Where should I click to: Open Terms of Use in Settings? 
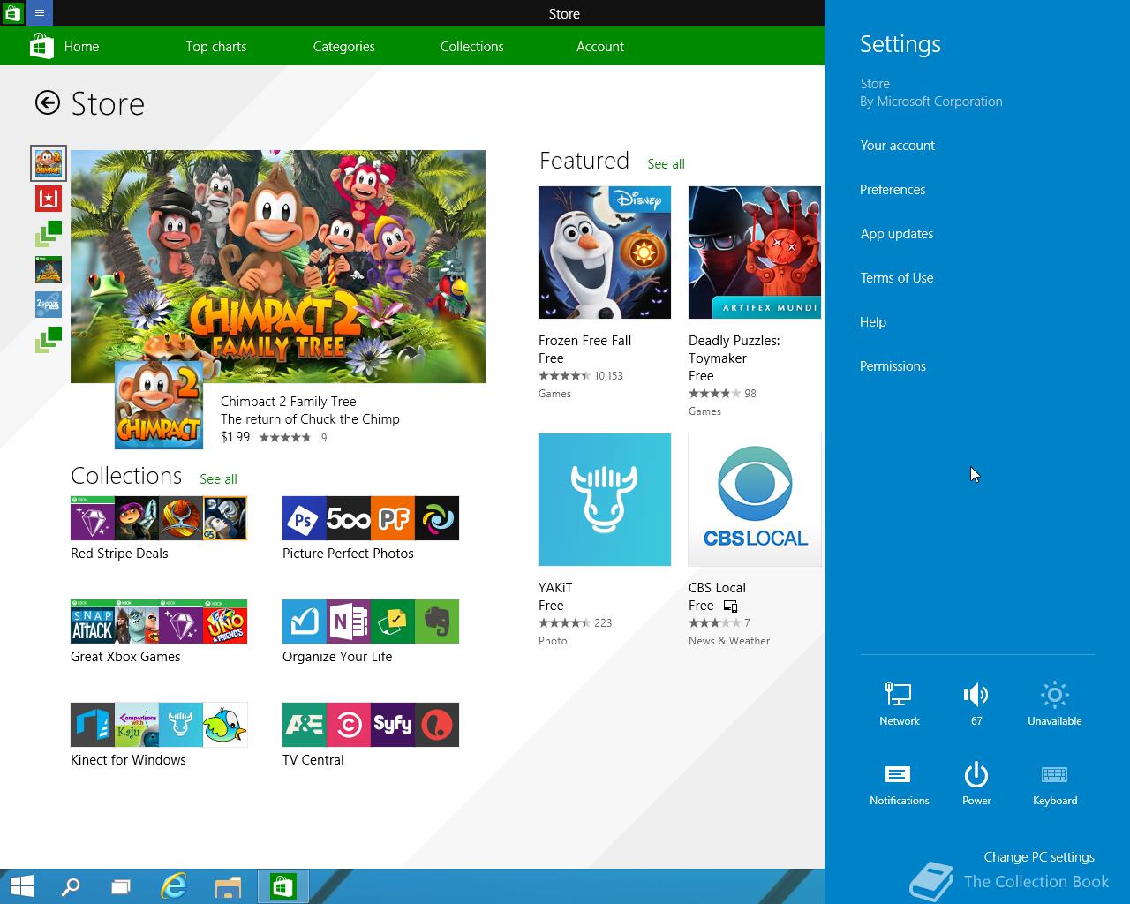click(897, 278)
